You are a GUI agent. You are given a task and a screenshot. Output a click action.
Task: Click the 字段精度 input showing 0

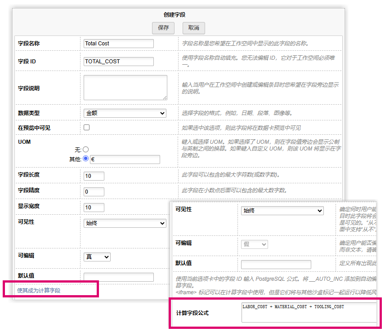(94, 191)
